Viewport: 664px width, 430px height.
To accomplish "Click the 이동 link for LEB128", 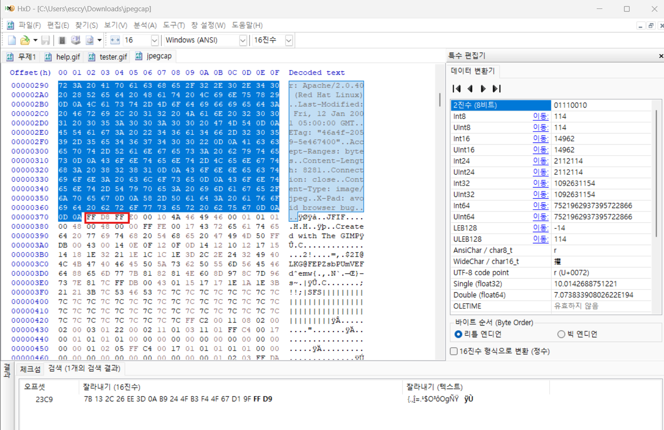I will click(x=540, y=228).
